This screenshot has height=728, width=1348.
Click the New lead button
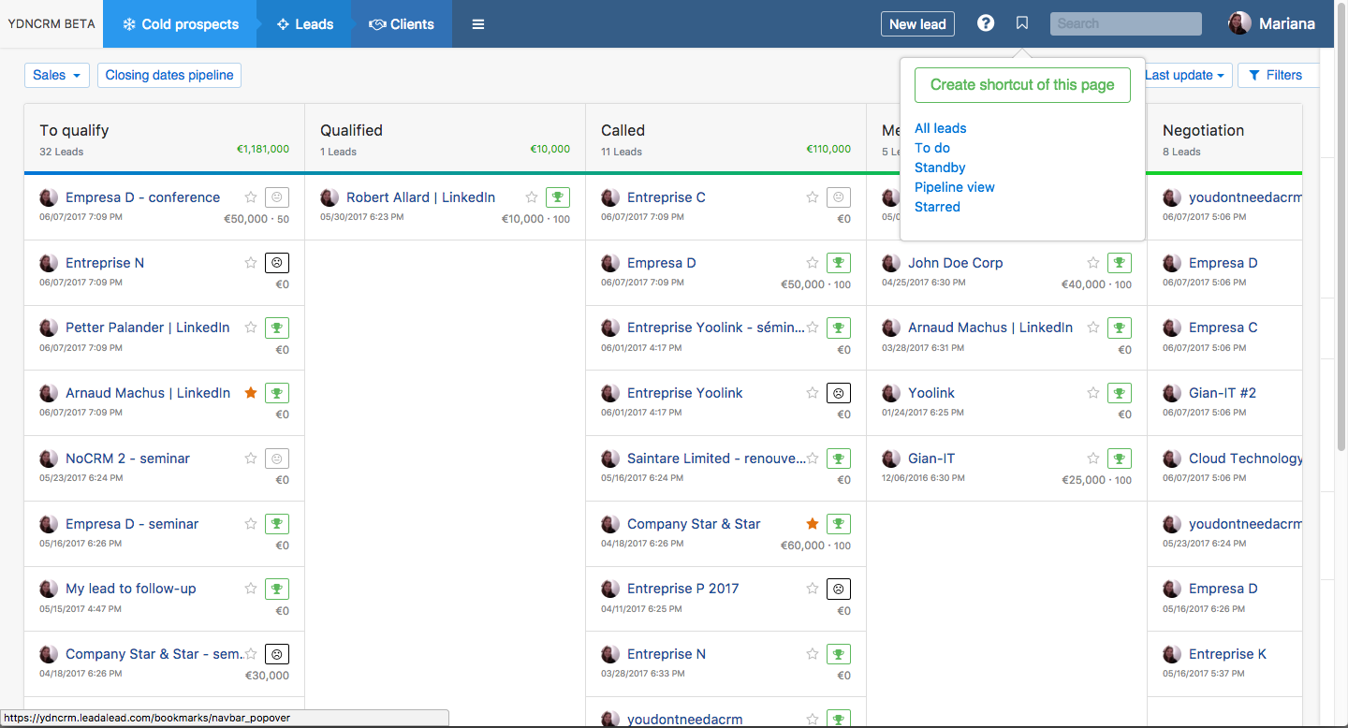(917, 24)
